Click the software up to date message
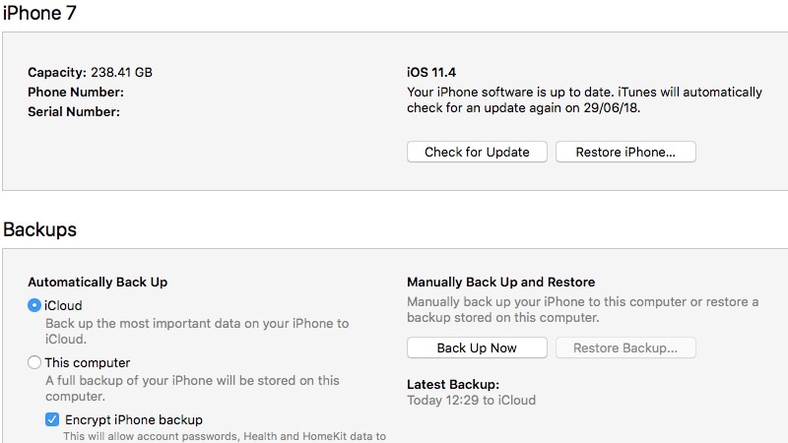 (584, 100)
